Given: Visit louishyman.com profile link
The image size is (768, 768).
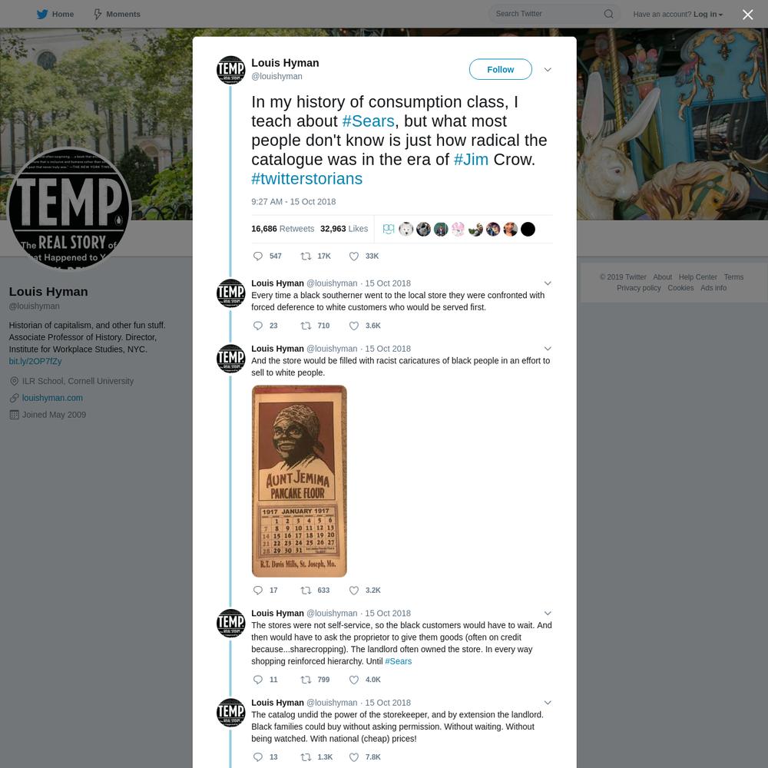Looking at the screenshot, I should (52, 398).
